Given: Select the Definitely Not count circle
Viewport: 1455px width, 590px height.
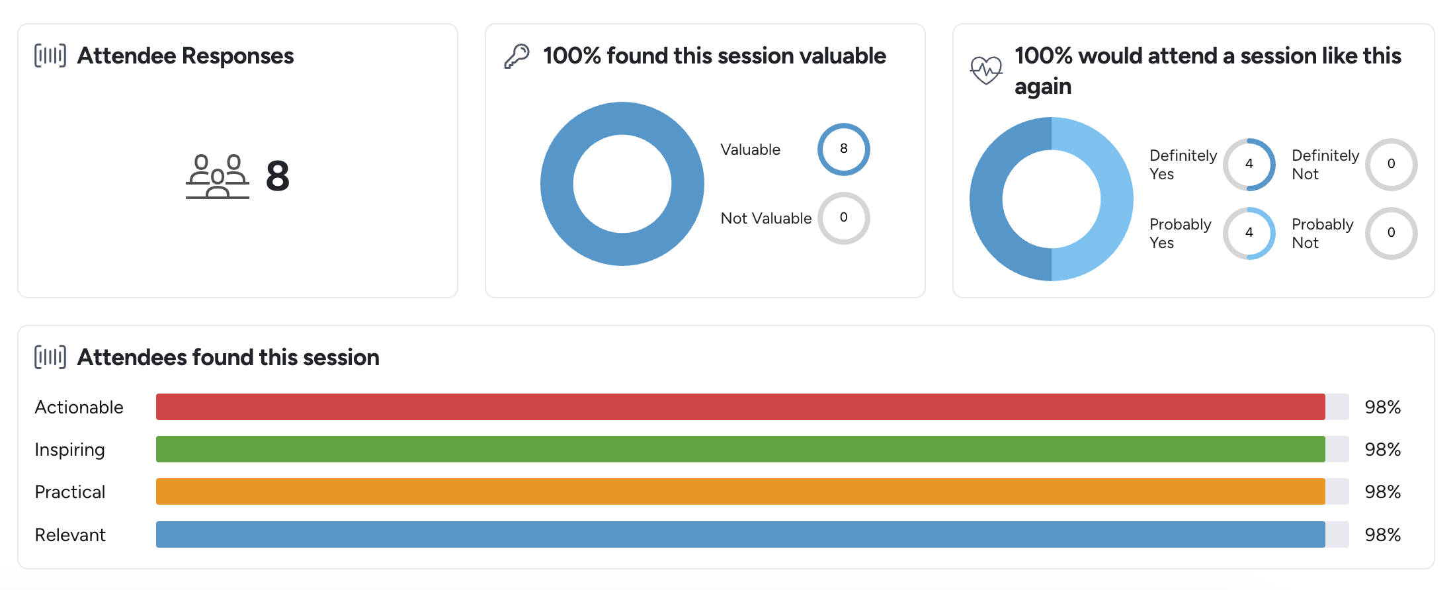Looking at the screenshot, I should point(1391,165).
